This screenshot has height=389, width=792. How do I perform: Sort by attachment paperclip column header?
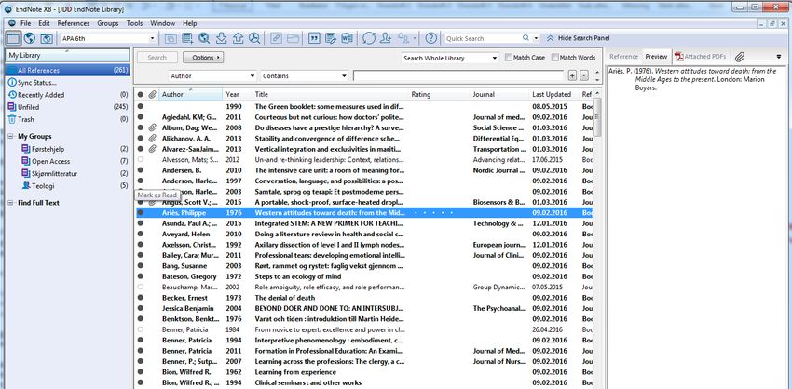pyautogui.click(x=152, y=94)
